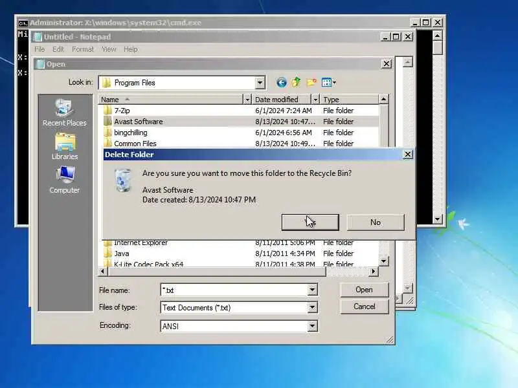Expand the Files of type dropdown arrow
This screenshot has width=518, height=388.
pos(312,308)
